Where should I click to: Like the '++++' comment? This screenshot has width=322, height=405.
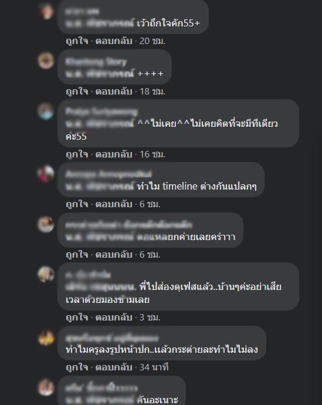click(x=77, y=92)
